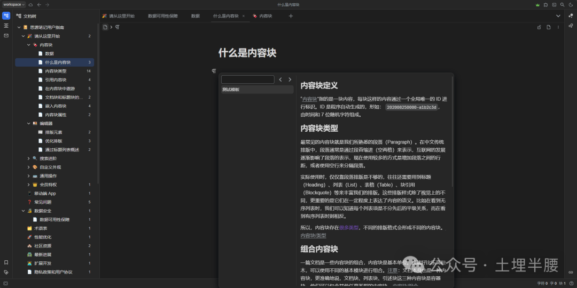The height and width of the screenshot is (288, 577).
Task: Click the green crown membership icon
Action: click(x=537, y=5)
